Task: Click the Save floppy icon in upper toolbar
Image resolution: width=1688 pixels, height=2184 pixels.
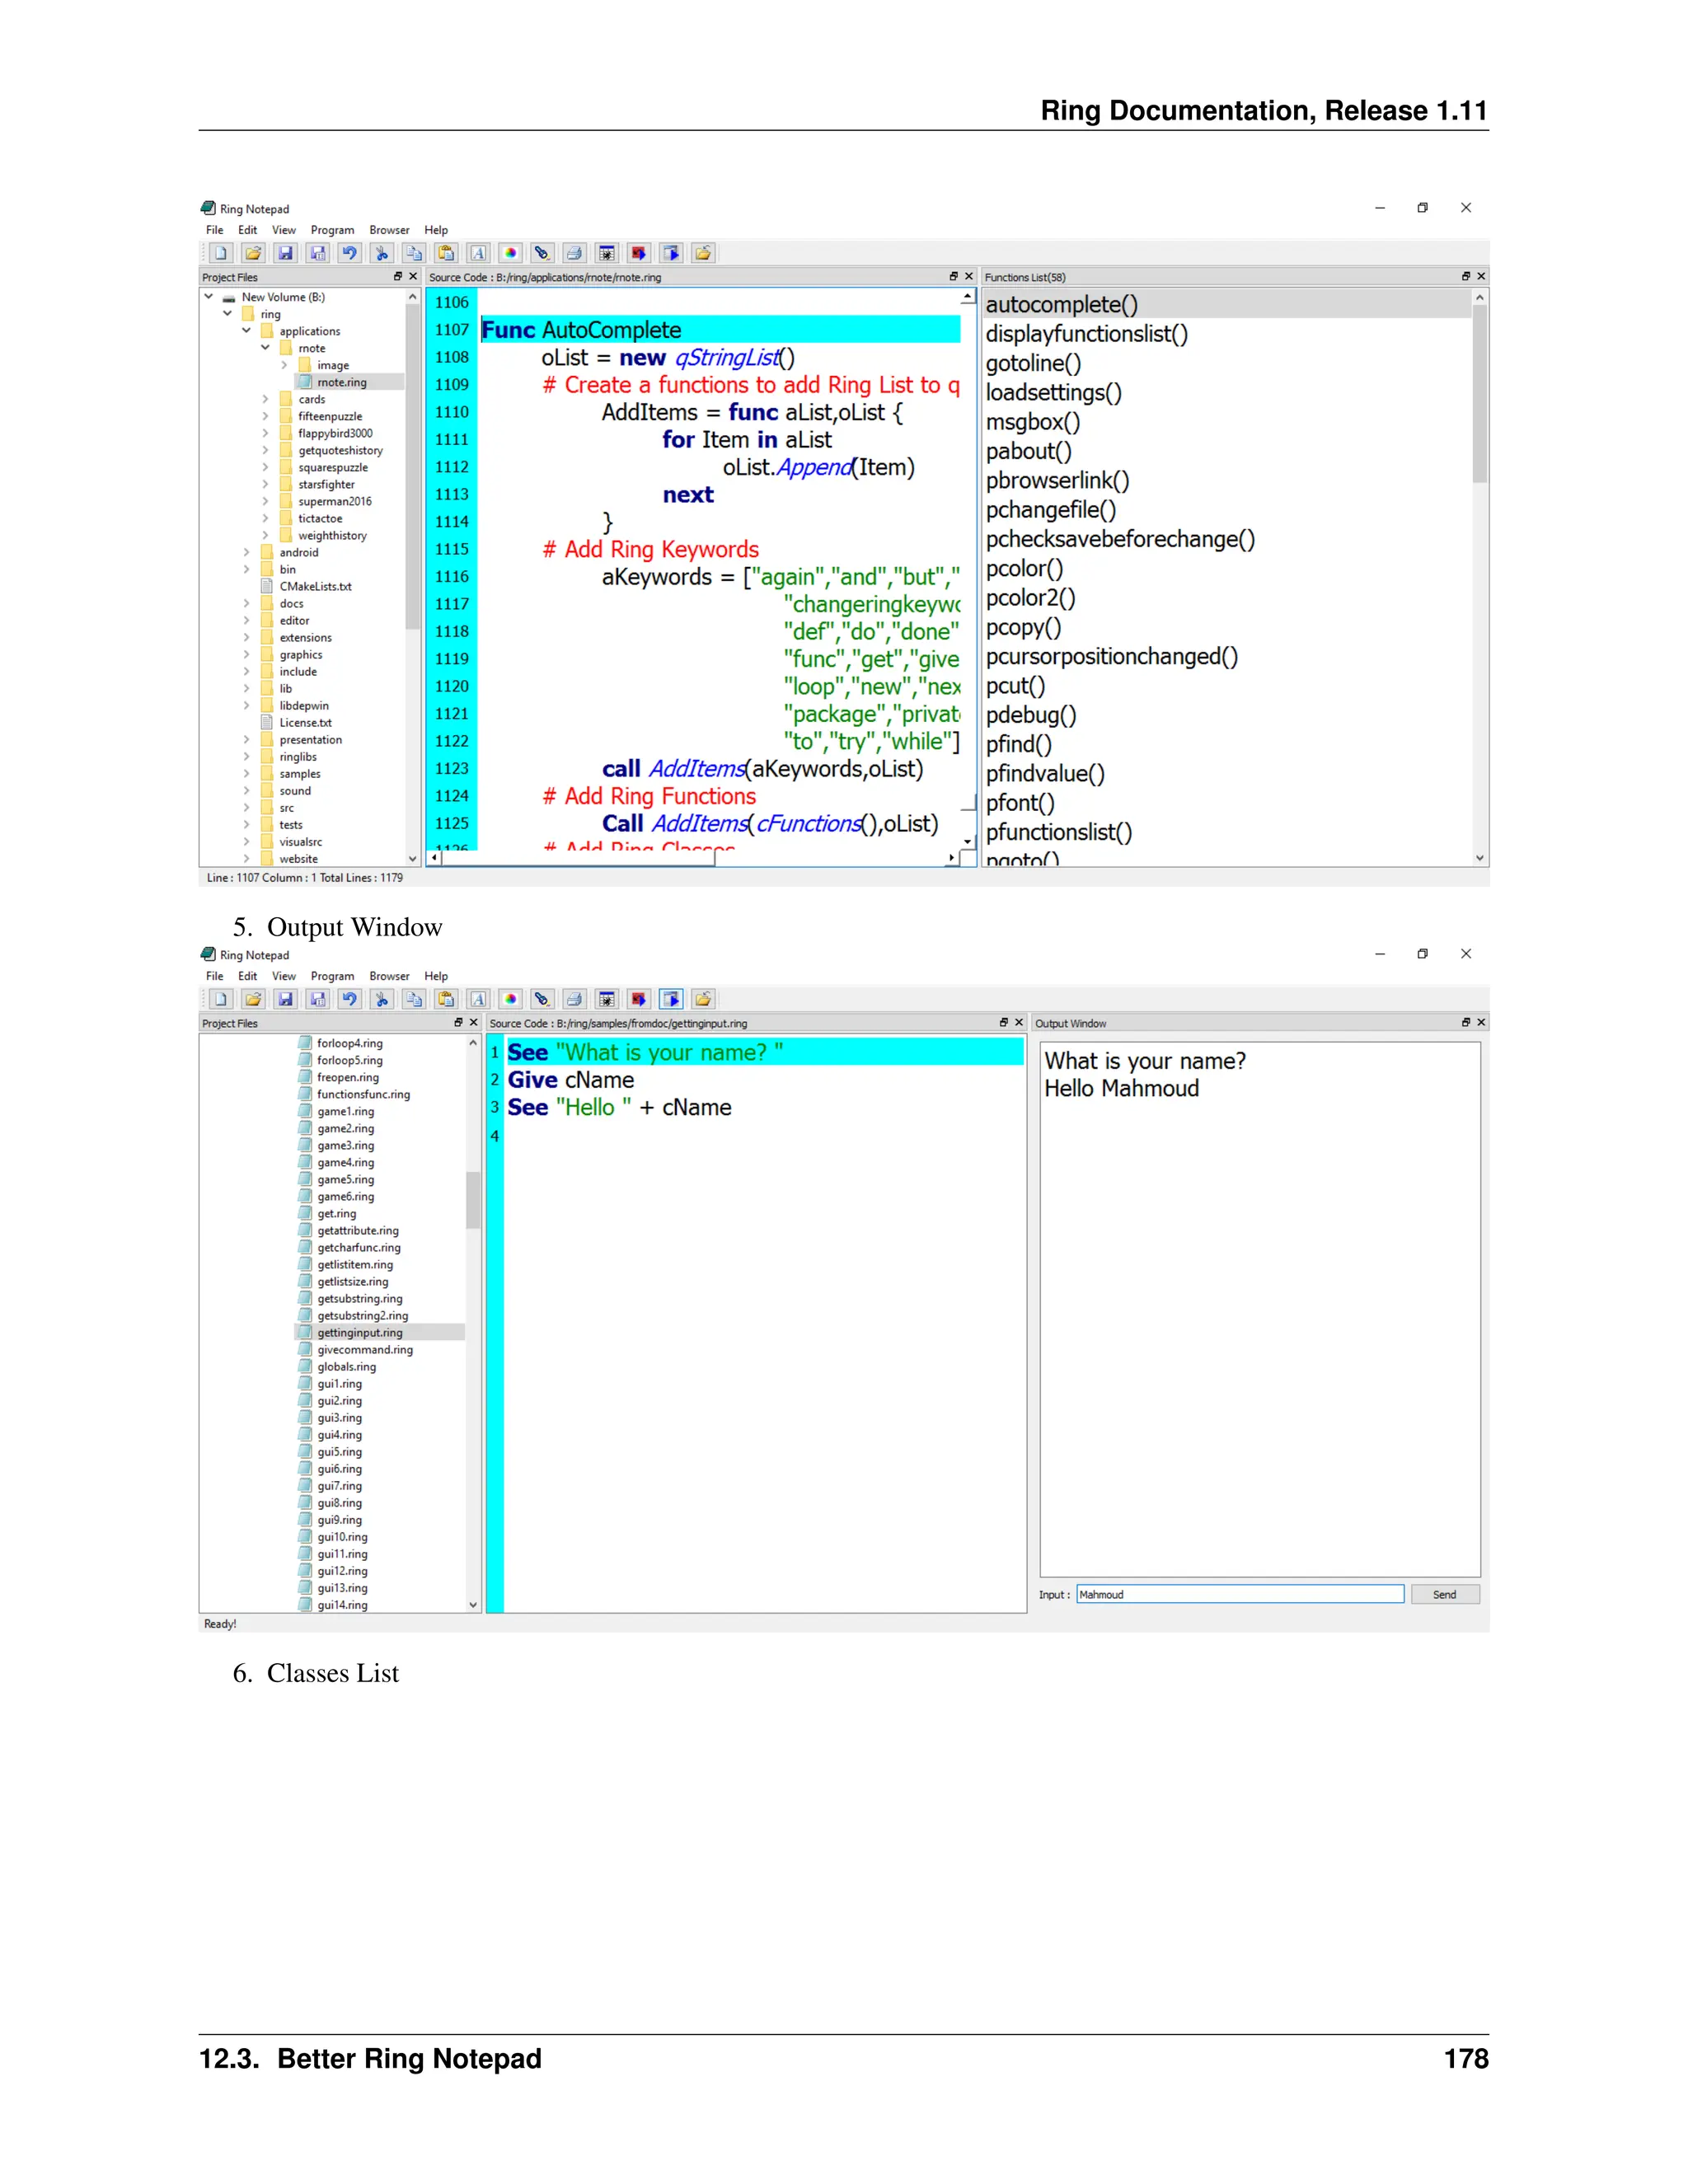Action: 285,253
